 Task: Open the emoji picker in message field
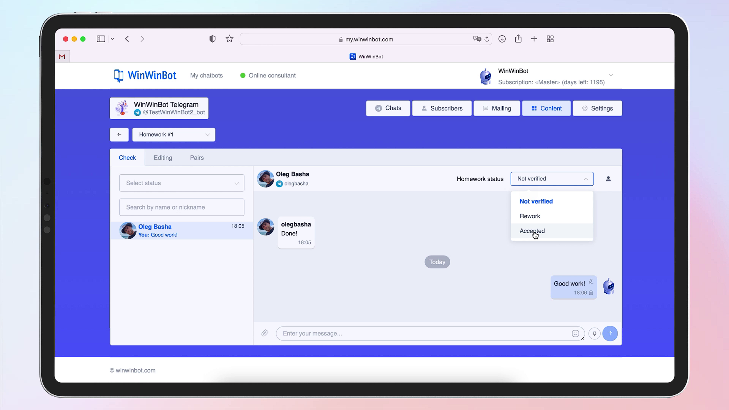575,333
